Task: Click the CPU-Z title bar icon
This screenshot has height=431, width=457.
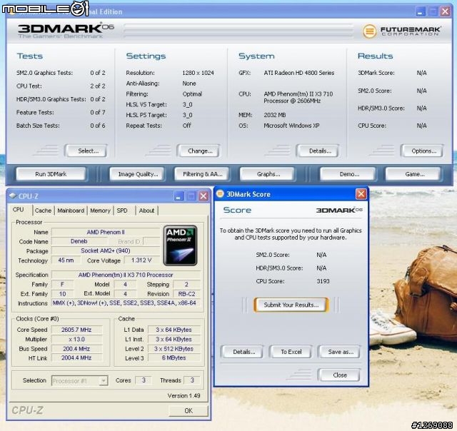Action: 13,196
